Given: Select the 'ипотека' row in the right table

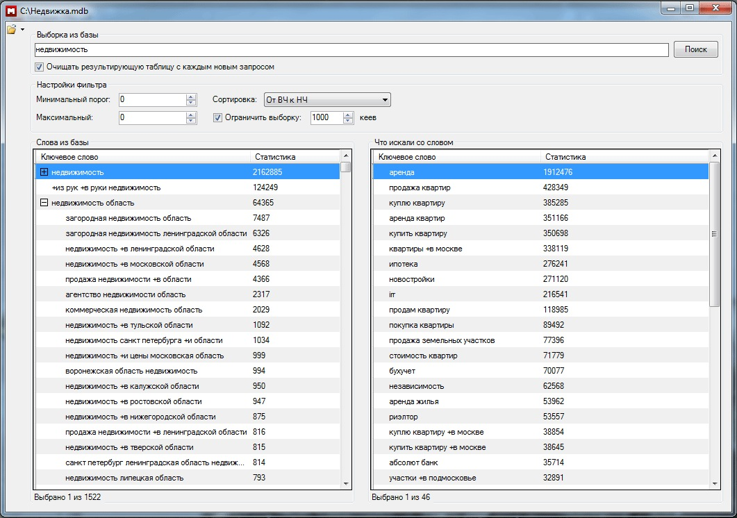Looking at the screenshot, I should [x=402, y=264].
